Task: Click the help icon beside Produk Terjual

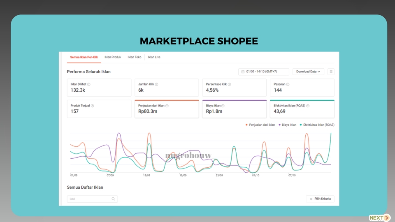Action: (x=92, y=106)
